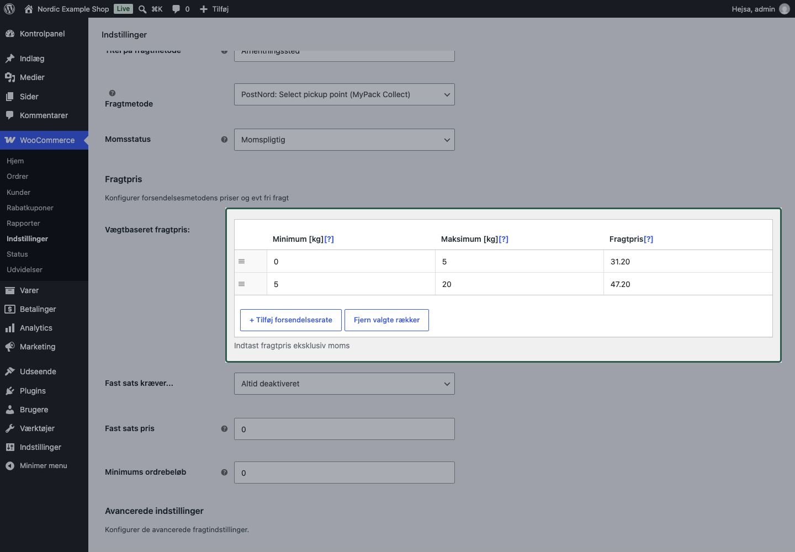This screenshot has height=552, width=795.
Task: Click the Varer products icon
Action: (x=10, y=290)
